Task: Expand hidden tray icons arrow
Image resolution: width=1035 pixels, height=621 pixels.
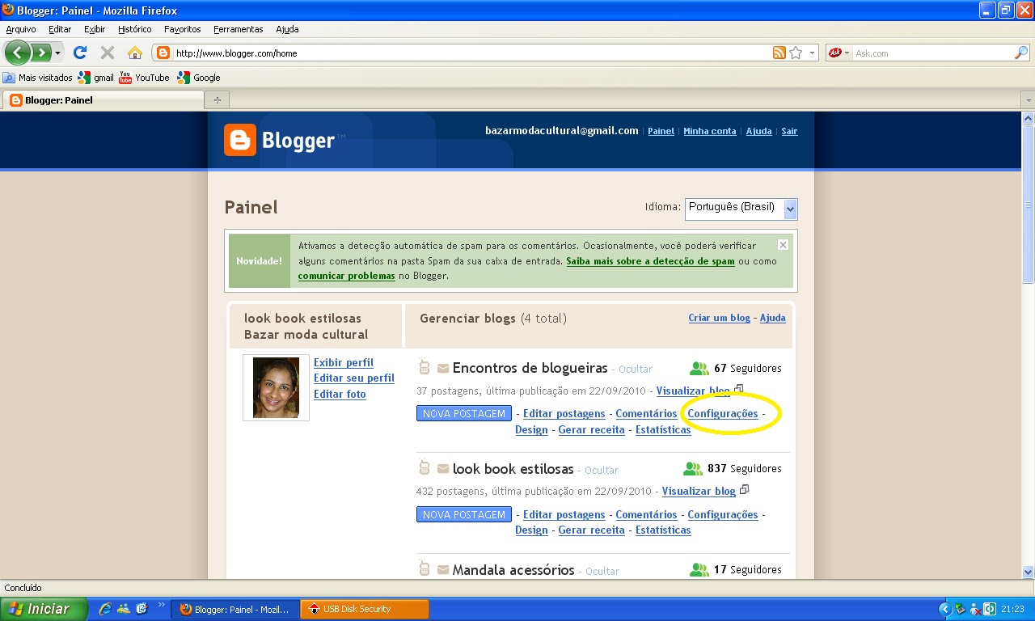Action: pos(945,609)
